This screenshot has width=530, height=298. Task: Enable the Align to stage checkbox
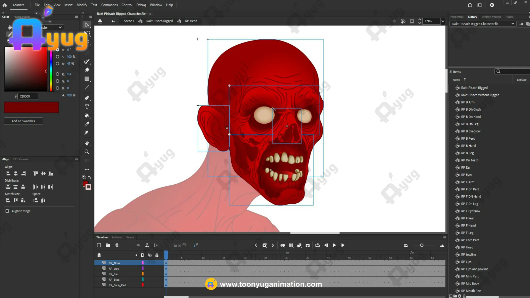click(x=7, y=211)
